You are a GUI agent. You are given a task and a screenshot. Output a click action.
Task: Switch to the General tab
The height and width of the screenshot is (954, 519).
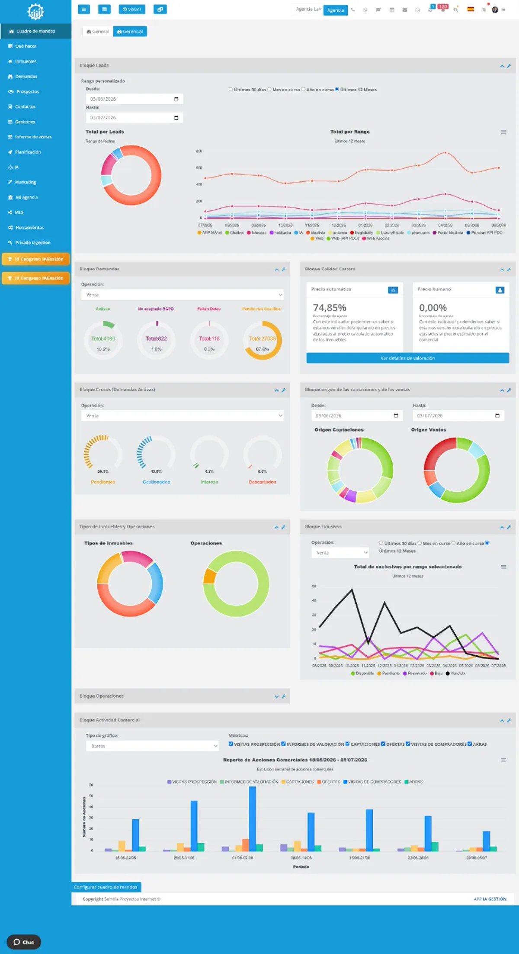pos(98,32)
